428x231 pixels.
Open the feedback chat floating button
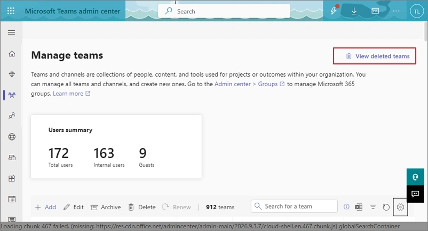click(415, 194)
